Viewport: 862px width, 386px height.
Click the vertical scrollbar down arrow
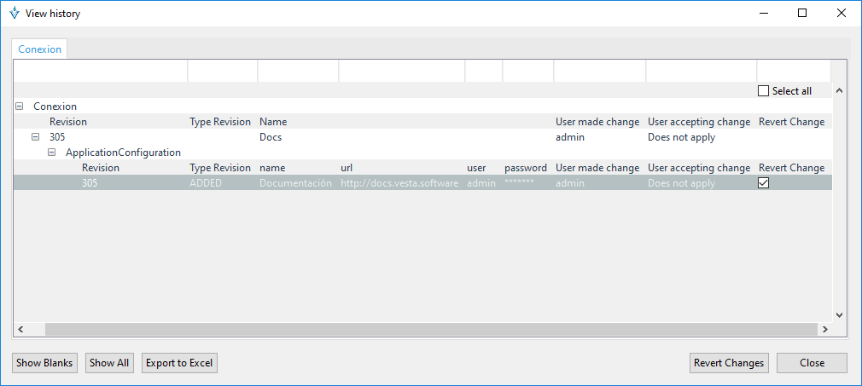pos(838,314)
